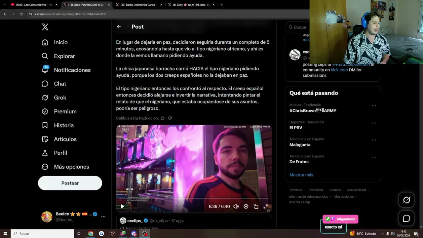Viewport: 423px width, 238px height.
Task: Close the Scion (PanAfroCore) tab
Action: coord(108,5)
